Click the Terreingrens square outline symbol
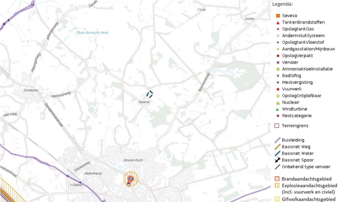339x202 pixels. click(x=277, y=126)
